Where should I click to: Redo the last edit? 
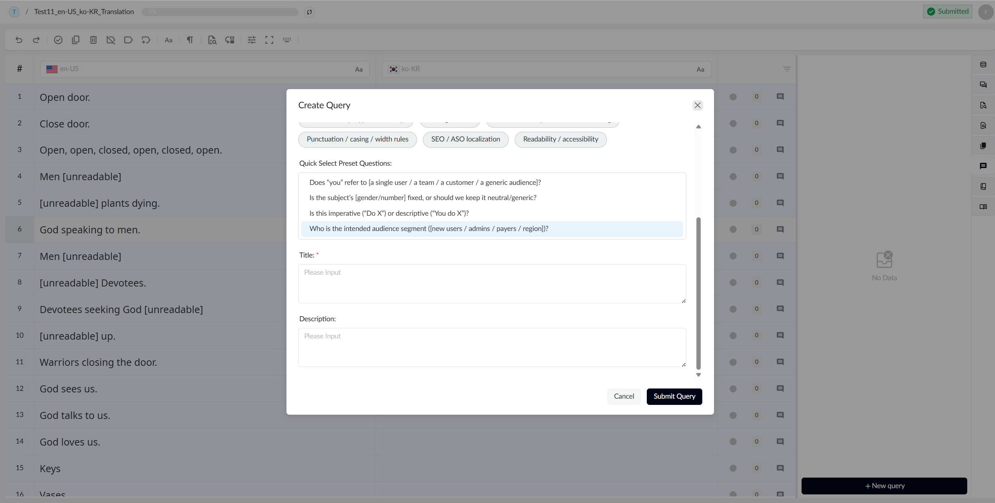pyautogui.click(x=36, y=39)
